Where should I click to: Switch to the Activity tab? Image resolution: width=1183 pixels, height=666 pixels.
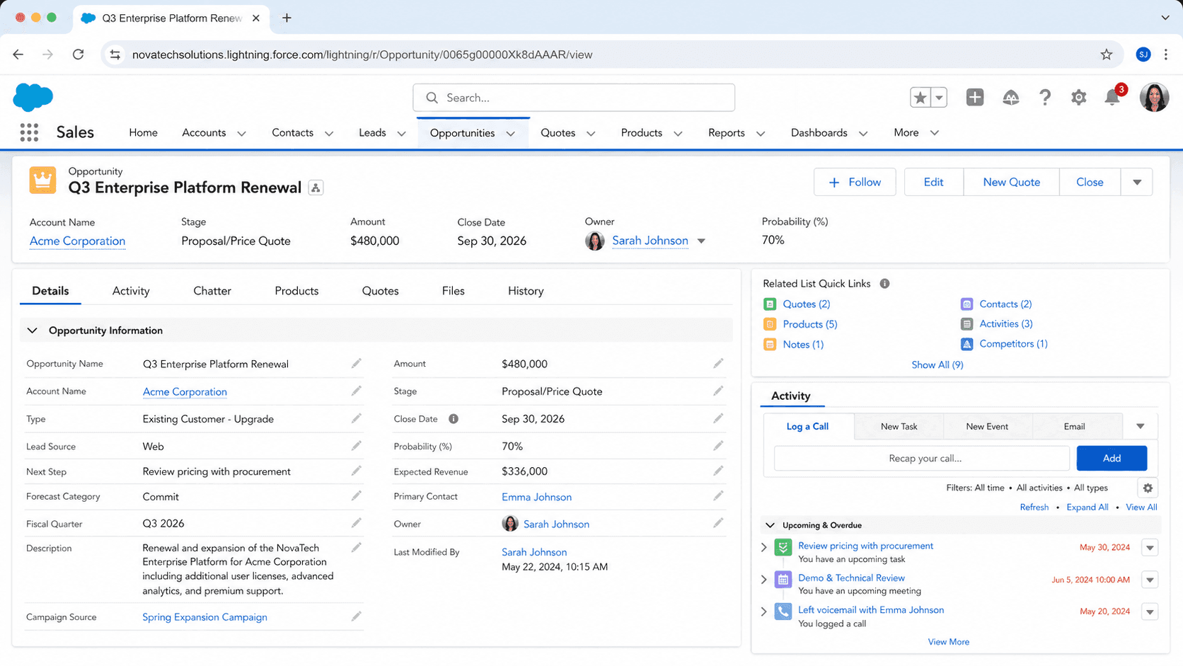(x=131, y=291)
